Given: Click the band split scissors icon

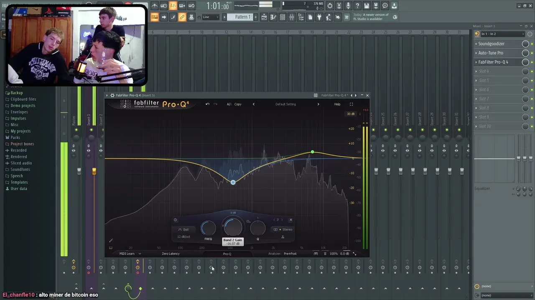Looking at the screenshot, I should (x=283, y=237).
